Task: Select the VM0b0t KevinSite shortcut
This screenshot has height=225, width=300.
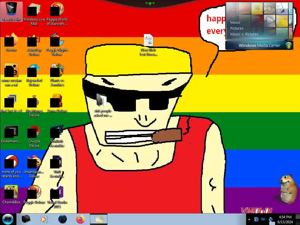Action: [x=57, y=136]
